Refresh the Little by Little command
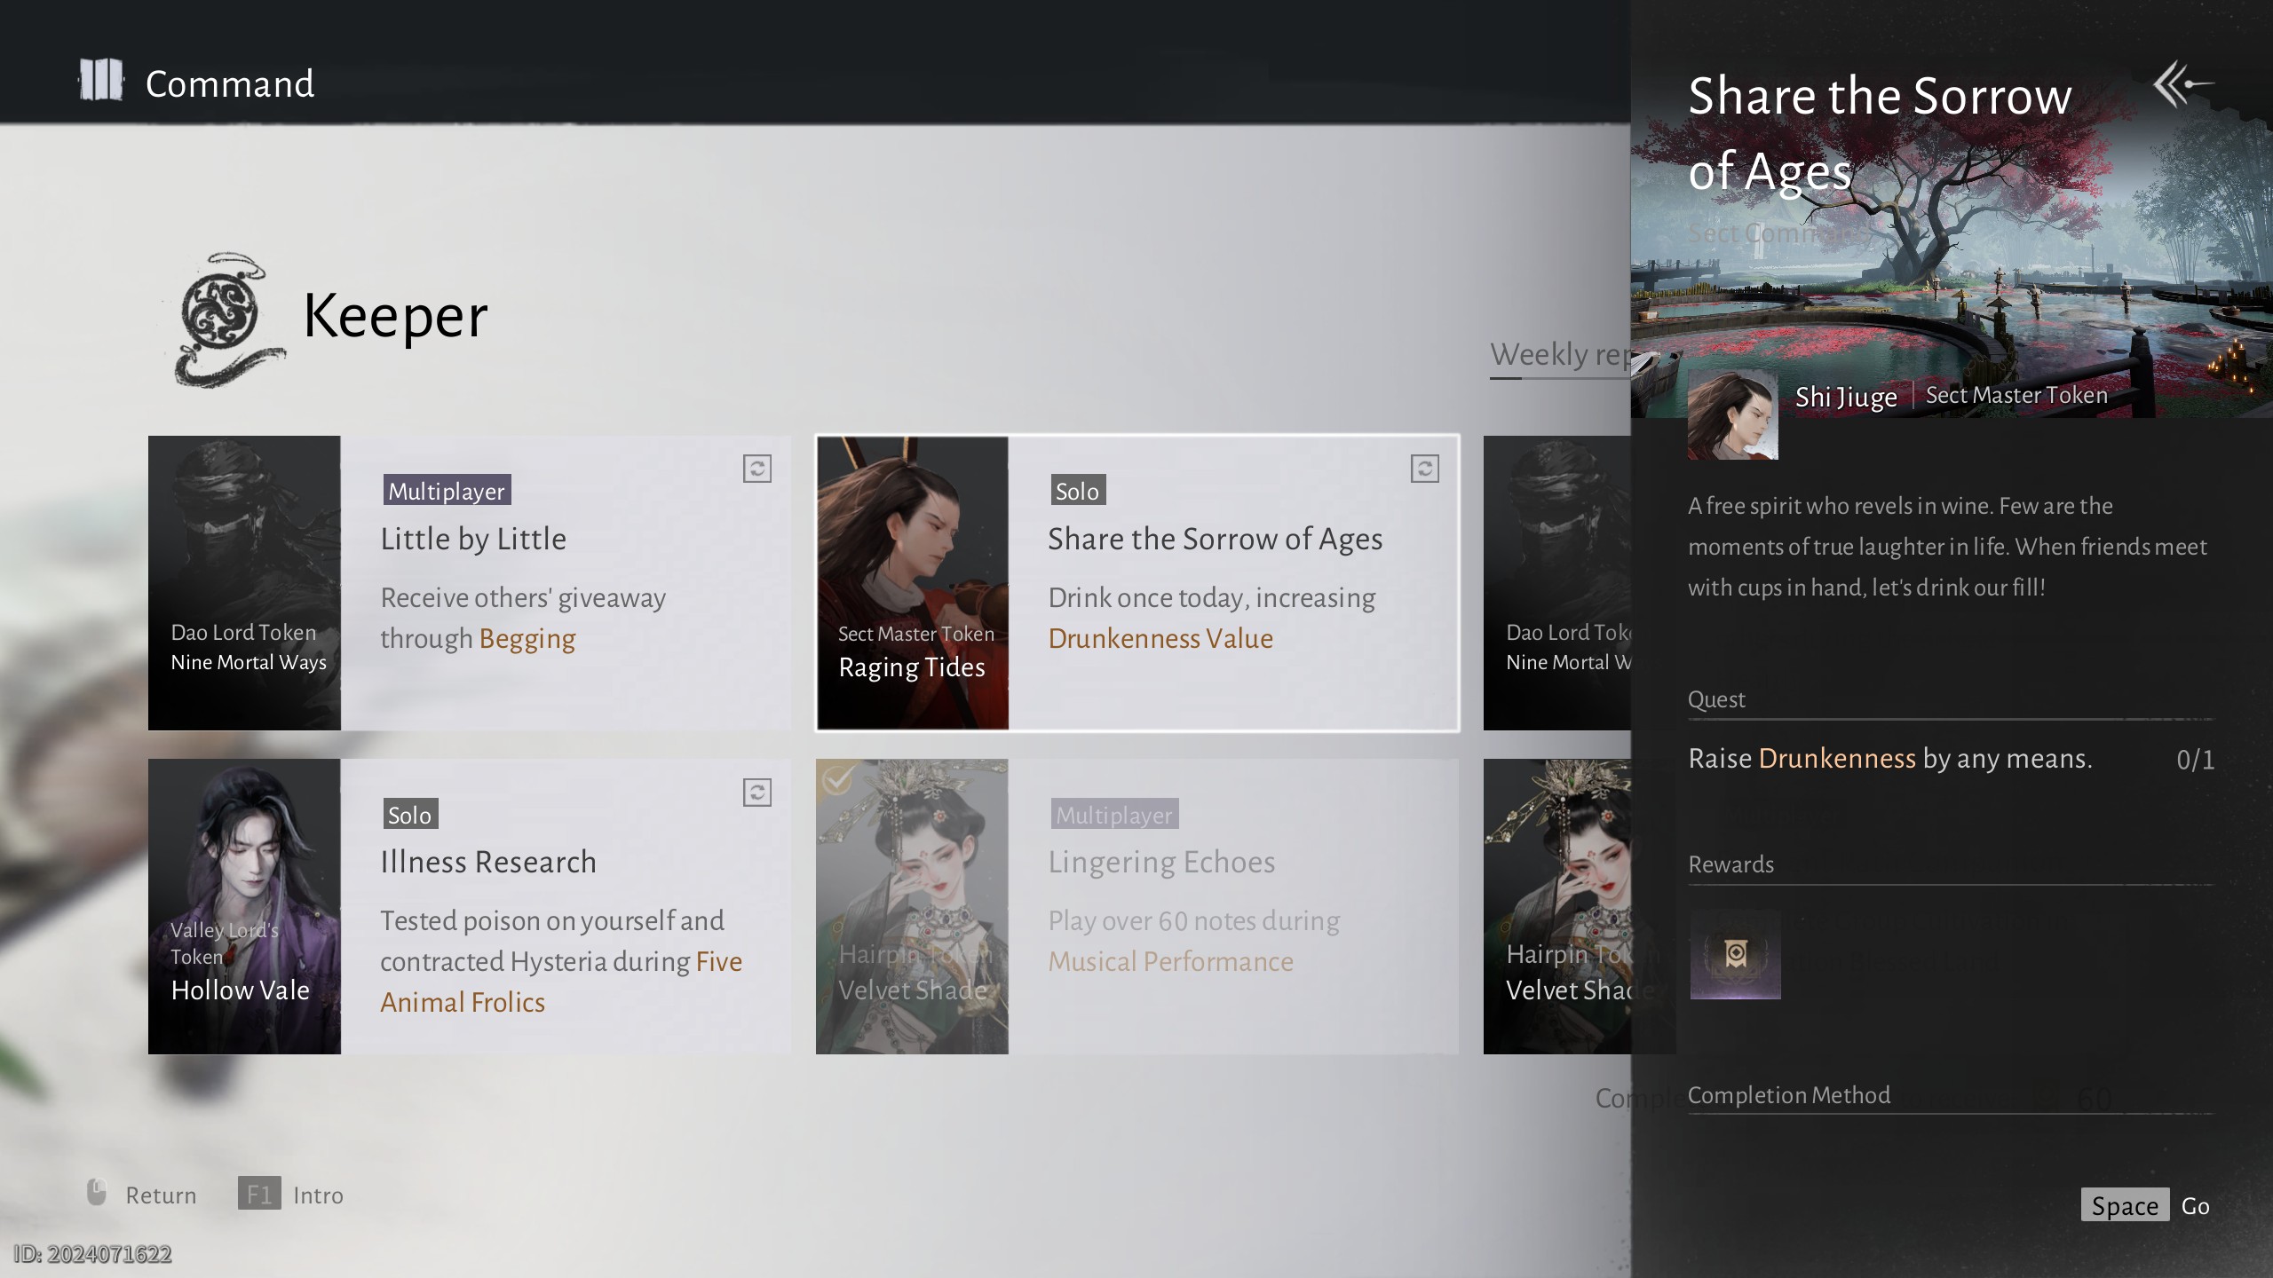The width and height of the screenshot is (2273, 1278). pos(756,469)
